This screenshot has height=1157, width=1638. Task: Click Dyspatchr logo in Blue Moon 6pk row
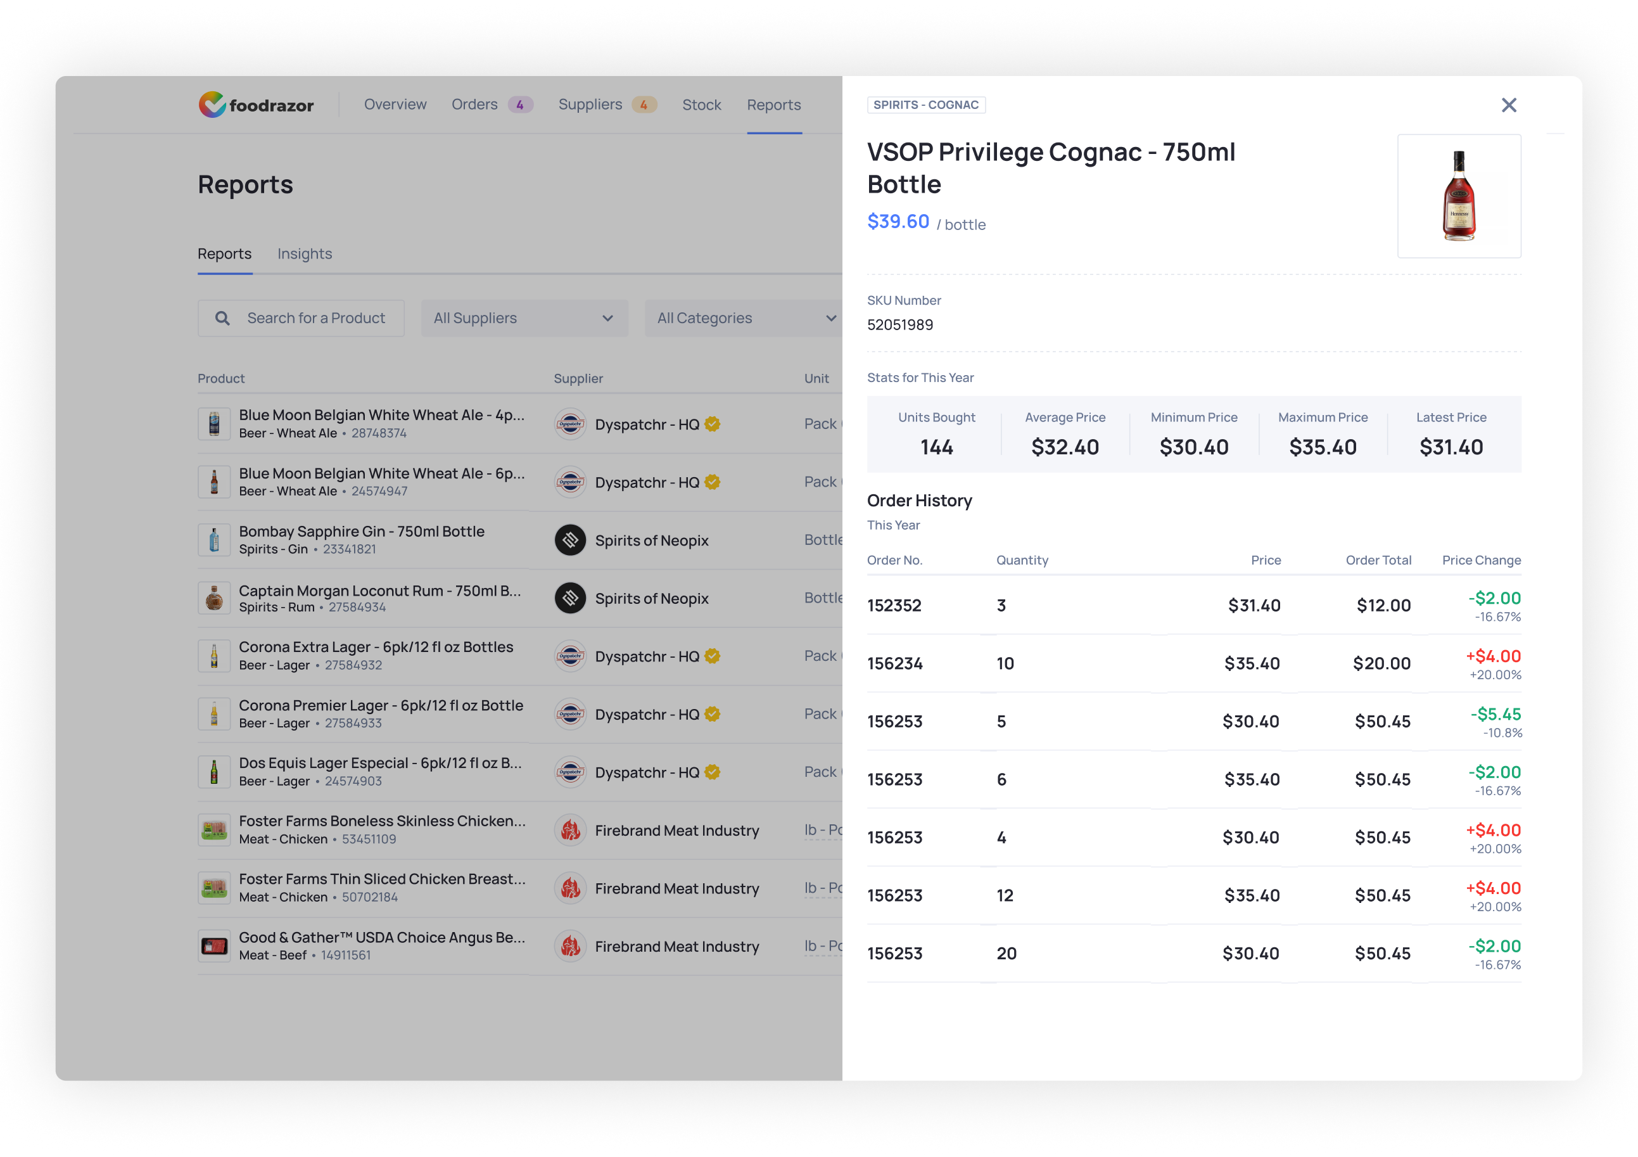(570, 482)
